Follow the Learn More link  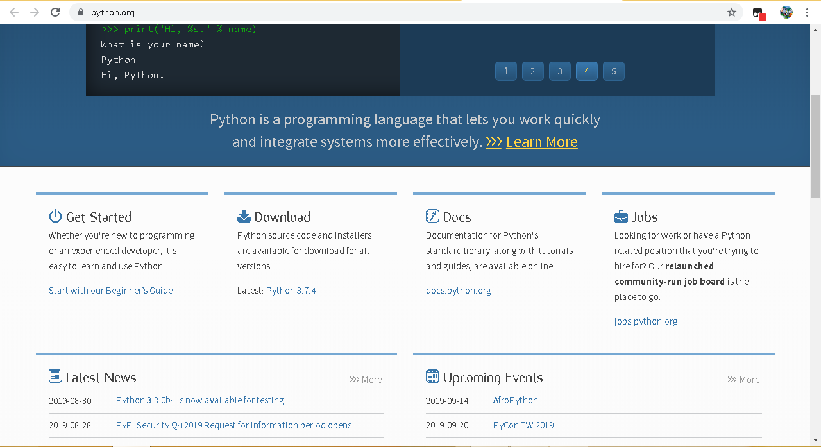click(541, 142)
